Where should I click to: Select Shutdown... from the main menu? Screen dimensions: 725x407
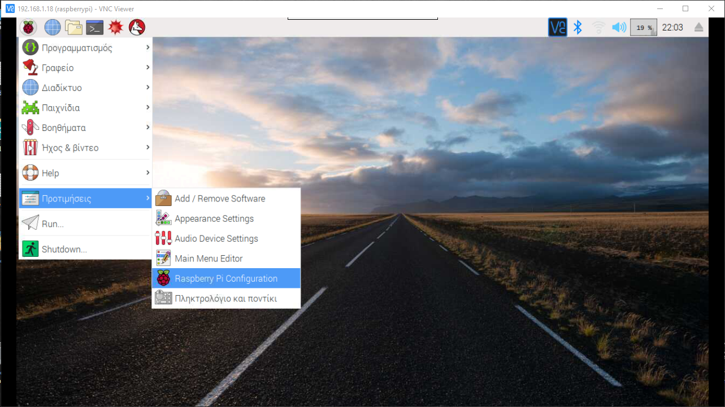click(86, 249)
